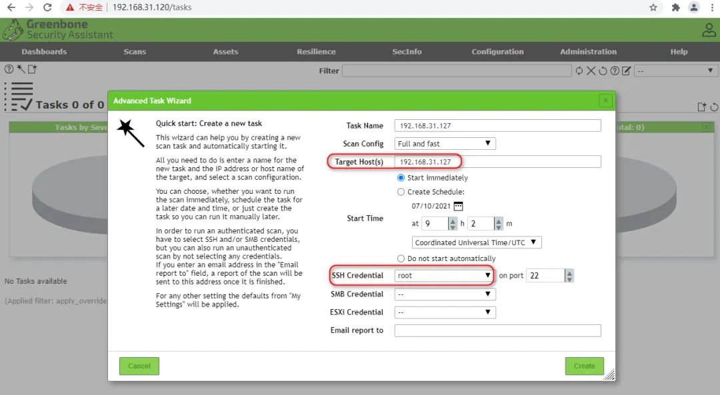This screenshot has height=395, width=720.
Task: Update the filter with refresh icon
Action: (579, 71)
